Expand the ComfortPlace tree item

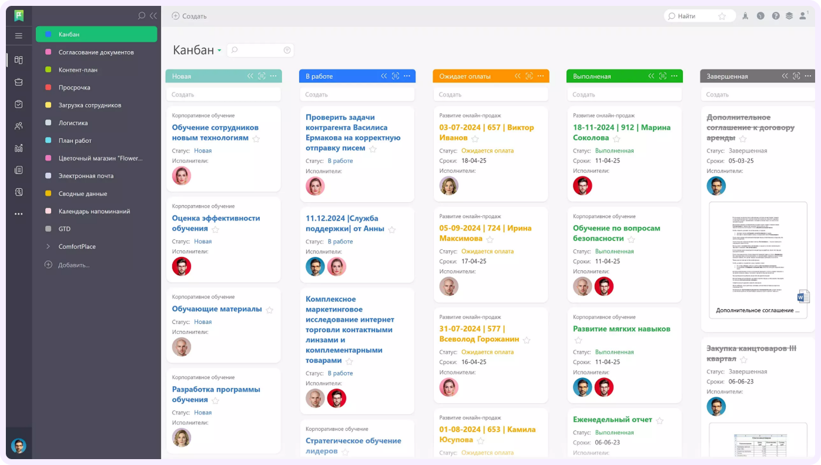click(x=48, y=246)
